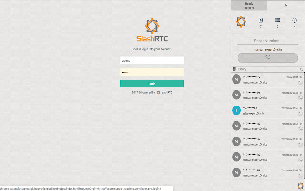Click the Ready status timer tab
Viewport: 305px width, 191px height.
click(249, 6)
